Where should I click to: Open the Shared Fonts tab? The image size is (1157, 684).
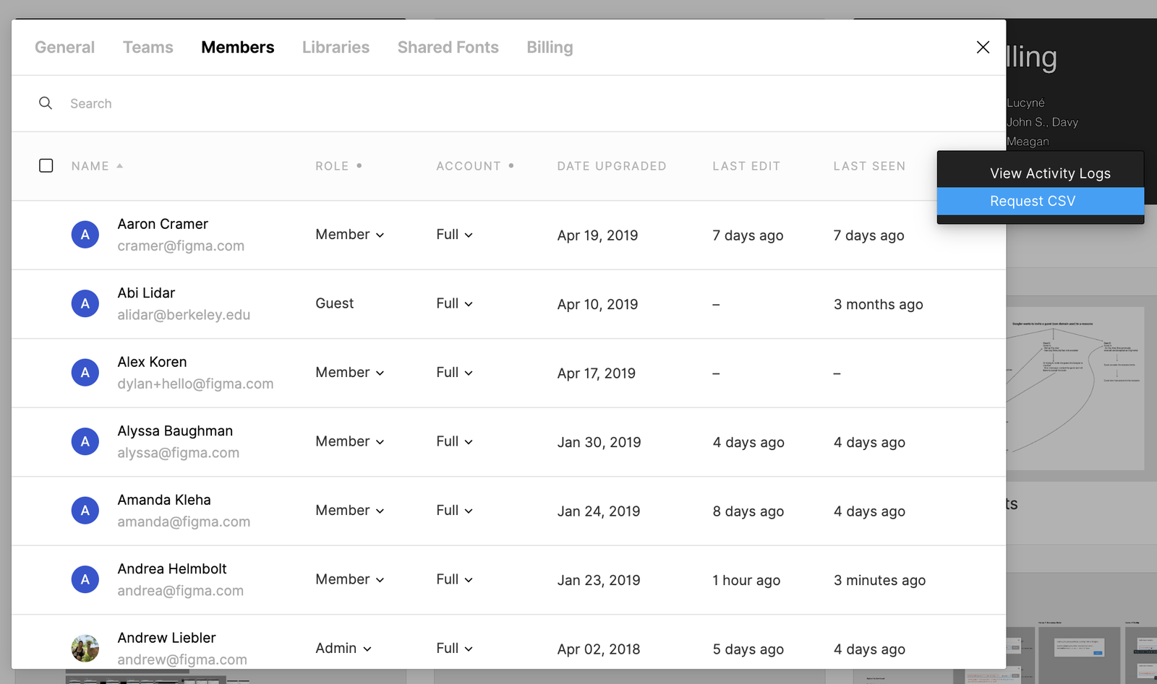point(448,47)
